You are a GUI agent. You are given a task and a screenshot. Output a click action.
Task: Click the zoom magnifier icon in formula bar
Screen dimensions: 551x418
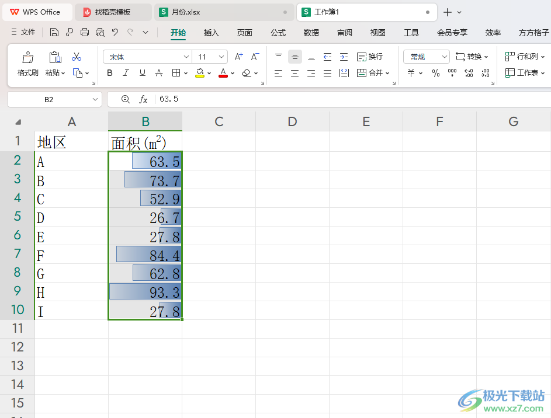[126, 99]
